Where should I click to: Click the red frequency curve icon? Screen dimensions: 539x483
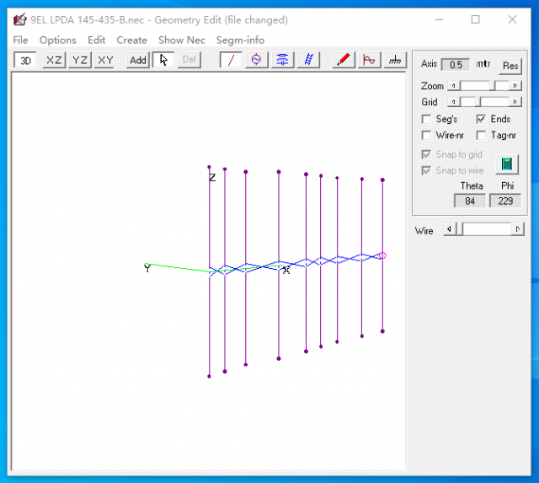coord(369,60)
